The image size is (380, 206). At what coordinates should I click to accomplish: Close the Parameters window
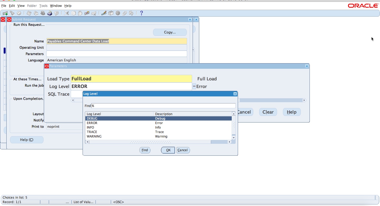pos(307,66)
